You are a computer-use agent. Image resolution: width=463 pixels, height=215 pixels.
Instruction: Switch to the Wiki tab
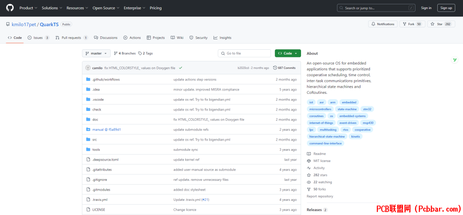[177, 38]
